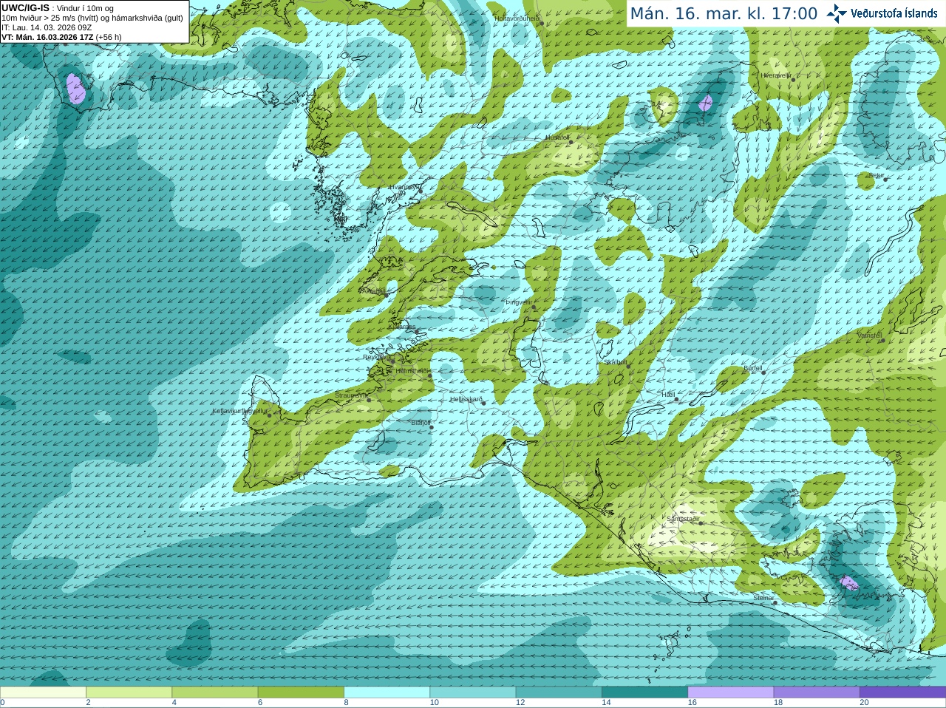This screenshot has height=708, width=946.
Task: Click the Holtavörðuheiði station marker
Action: coord(542,24)
